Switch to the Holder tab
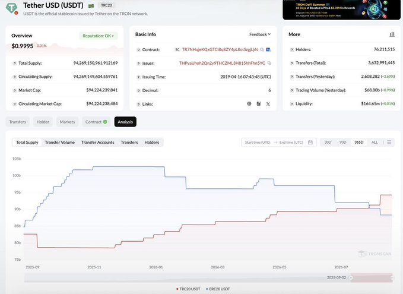 (43, 122)
